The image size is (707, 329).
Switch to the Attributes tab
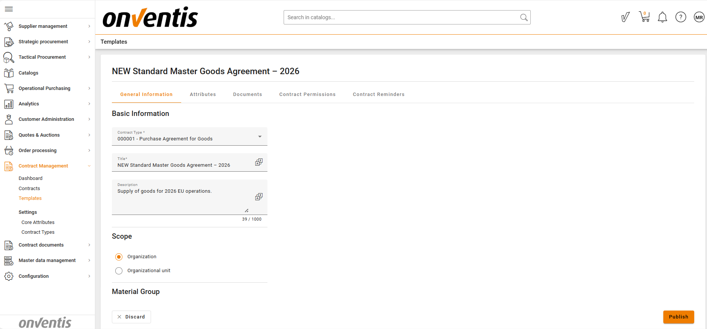click(203, 94)
